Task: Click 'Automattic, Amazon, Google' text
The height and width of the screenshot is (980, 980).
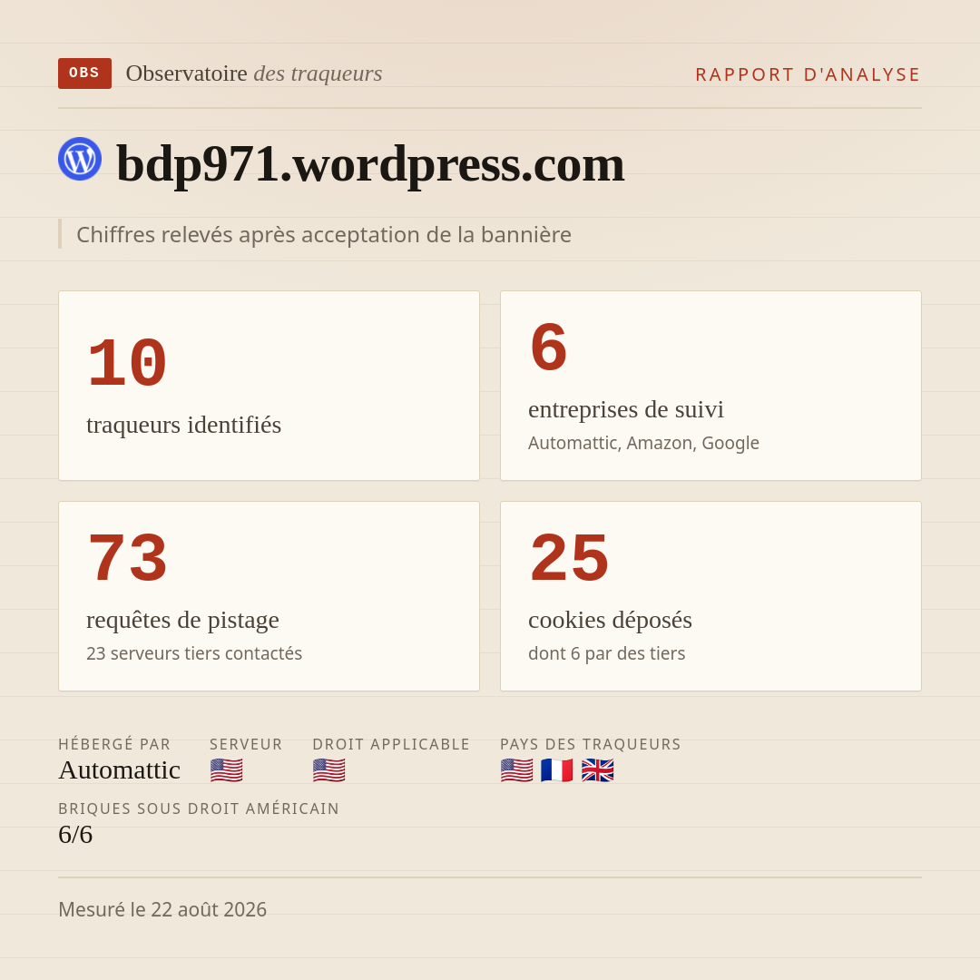Action: (x=643, y=443)
